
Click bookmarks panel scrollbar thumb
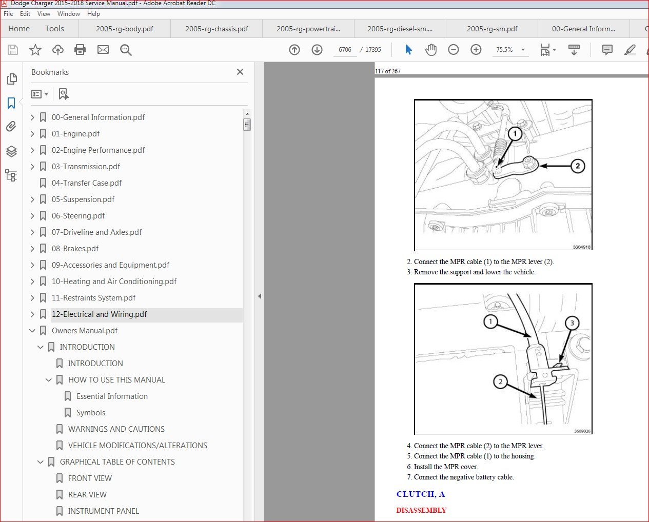pos(247,125)
